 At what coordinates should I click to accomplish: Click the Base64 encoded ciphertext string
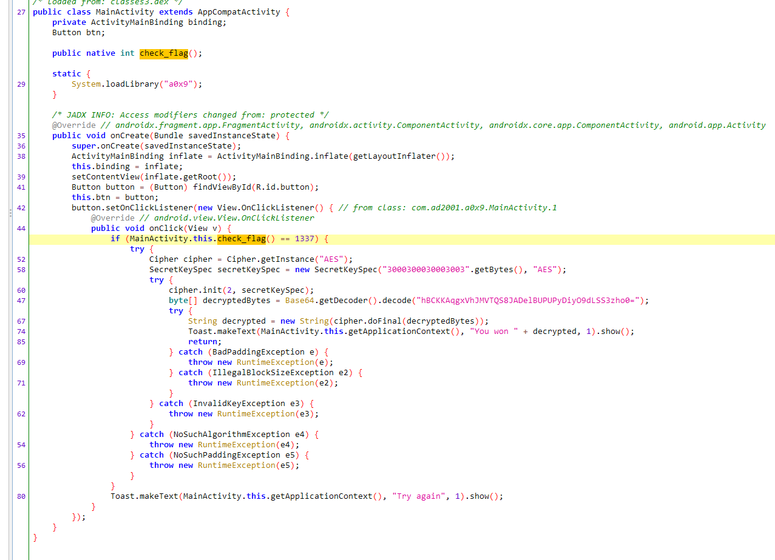528,301
